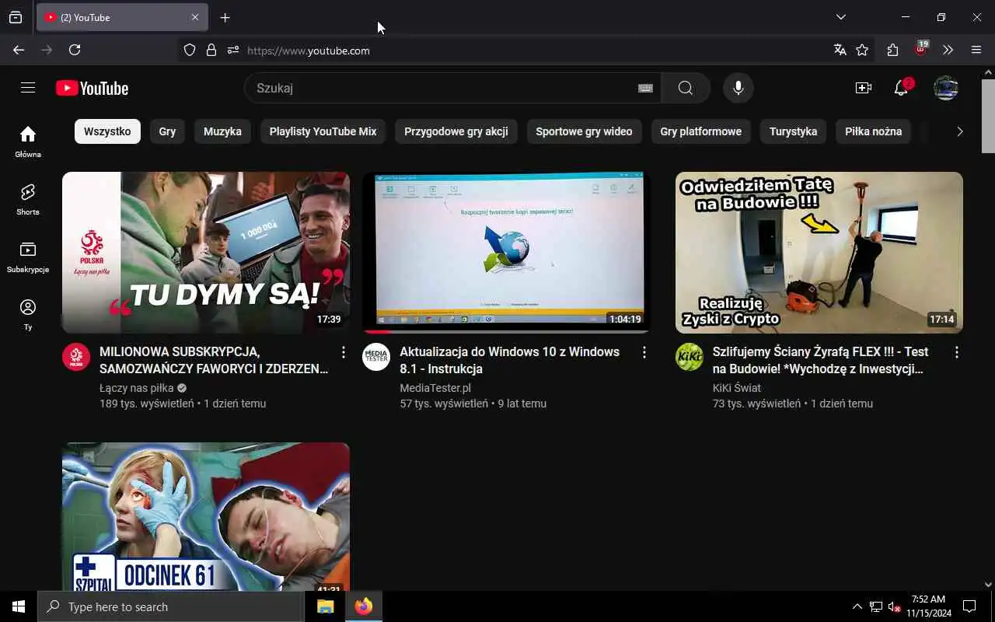This screenshot has width=995, height=622.
Task: Open site permissions icon in address bar
Action: (233, 50)
